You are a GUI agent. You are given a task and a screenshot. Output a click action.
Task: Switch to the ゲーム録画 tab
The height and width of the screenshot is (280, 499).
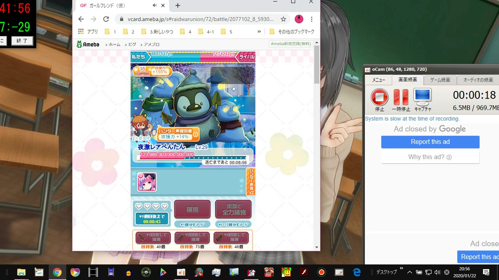tap(440, 80)
